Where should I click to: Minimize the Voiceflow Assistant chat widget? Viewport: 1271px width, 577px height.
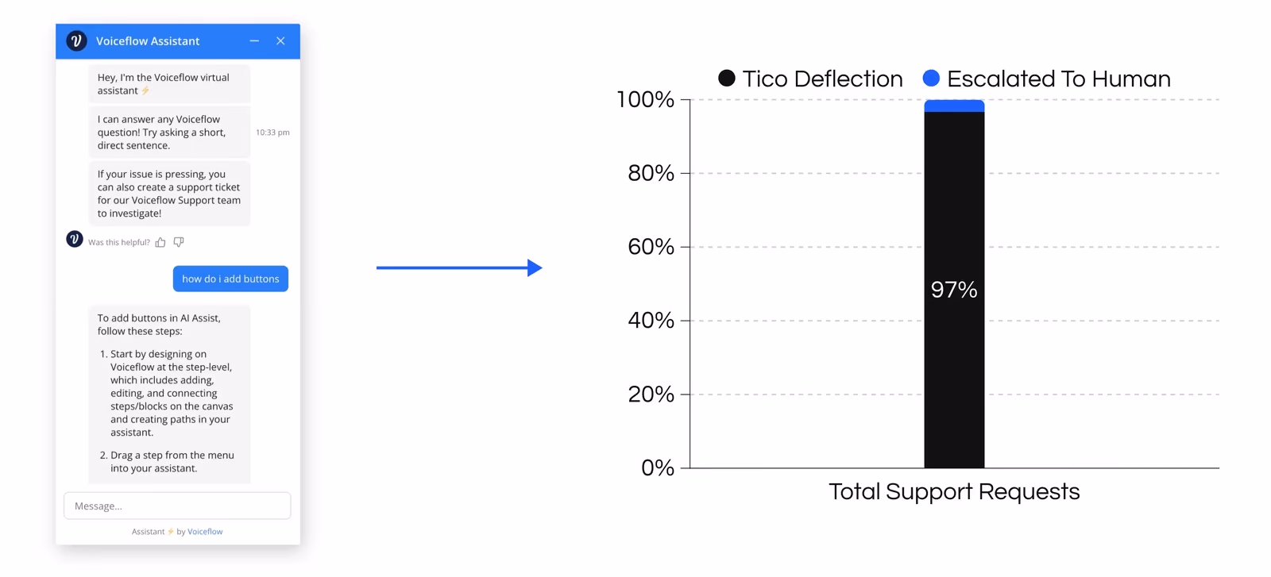click(254, 40)
